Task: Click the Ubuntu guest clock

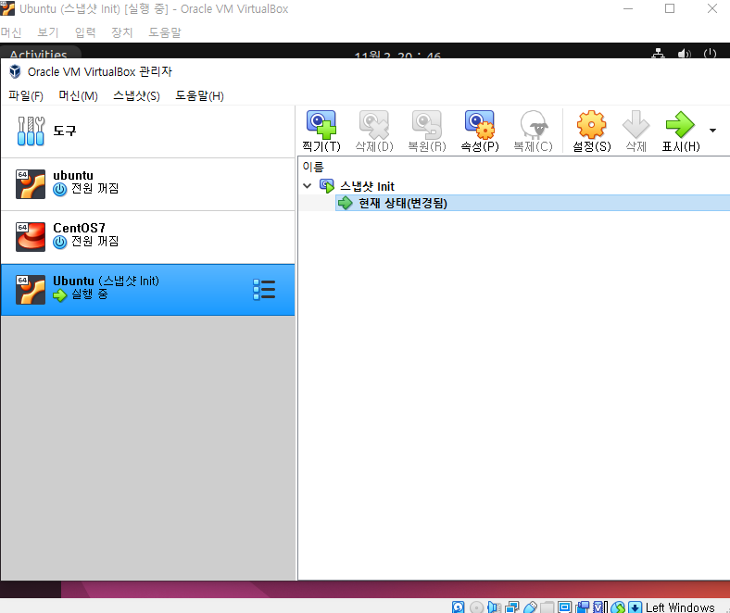Action: point(397,55)
